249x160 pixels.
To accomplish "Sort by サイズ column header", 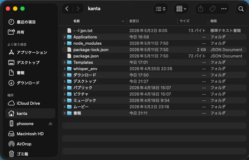I will tap(184, 21).
